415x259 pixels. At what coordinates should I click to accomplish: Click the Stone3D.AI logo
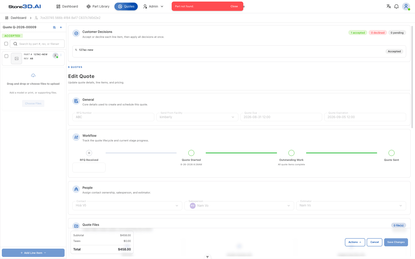point(25,6)
